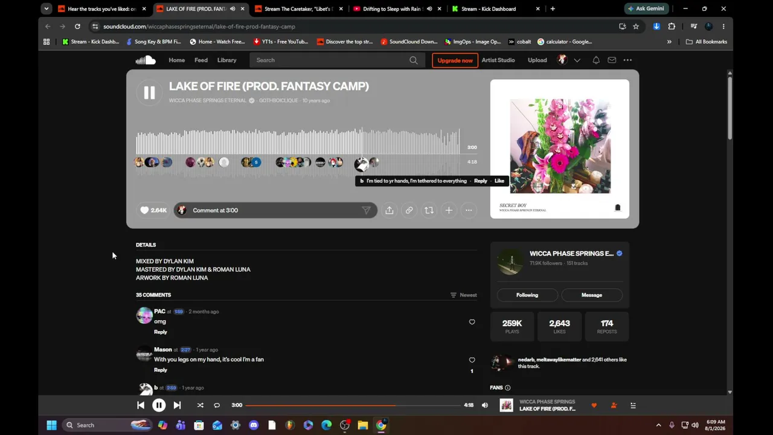Image resolution: width=773 pixels, height=435 pixels.
Task: Open the Home navigation tab
Action: 177,60
